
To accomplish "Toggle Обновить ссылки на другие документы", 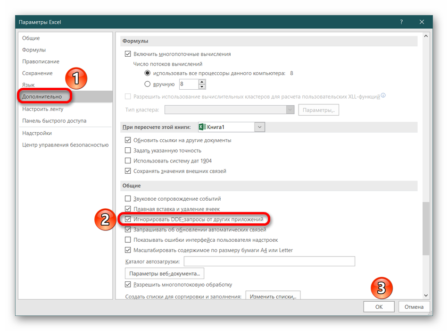I will click(x=128, y=140).
